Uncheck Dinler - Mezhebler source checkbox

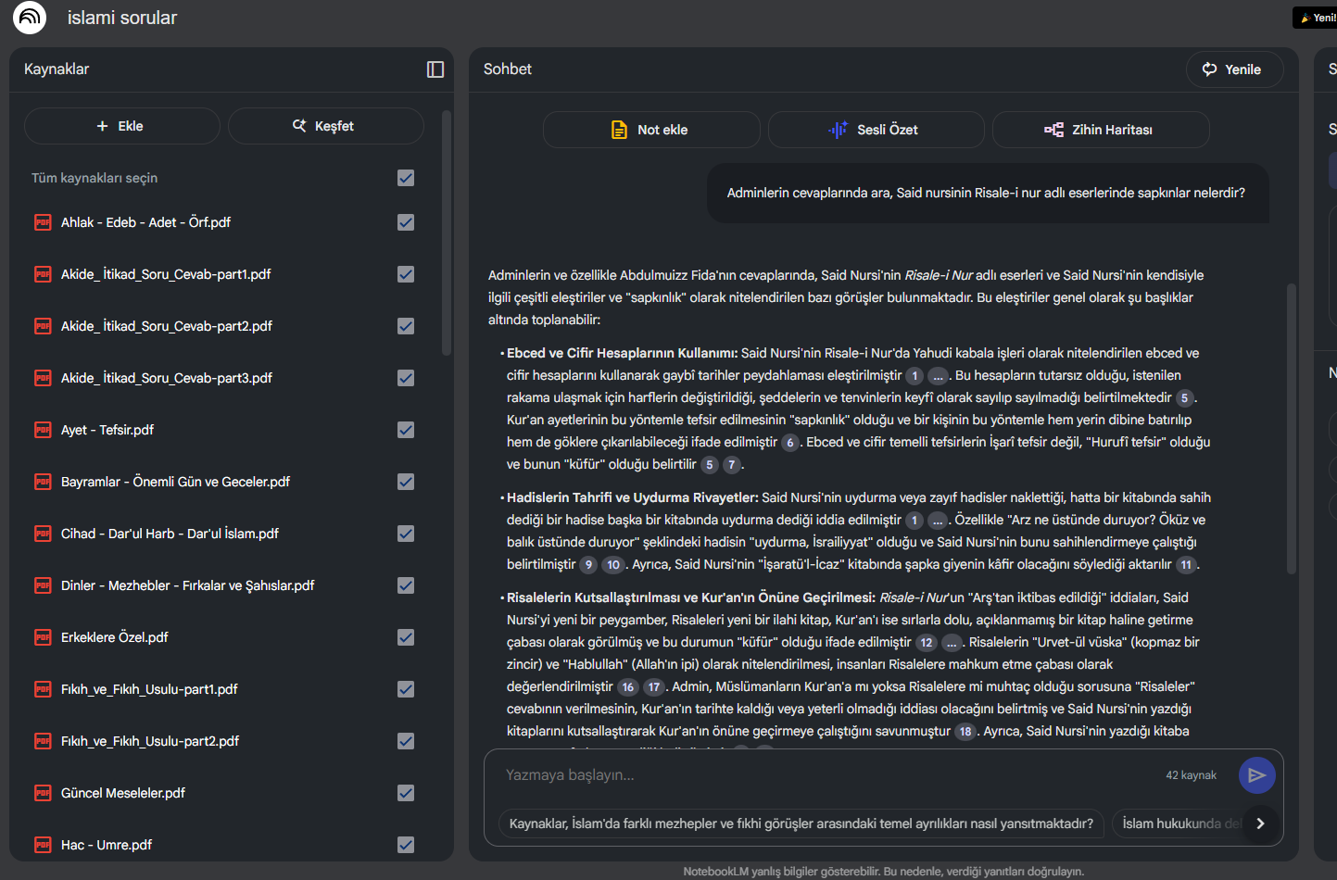point(406,585)
